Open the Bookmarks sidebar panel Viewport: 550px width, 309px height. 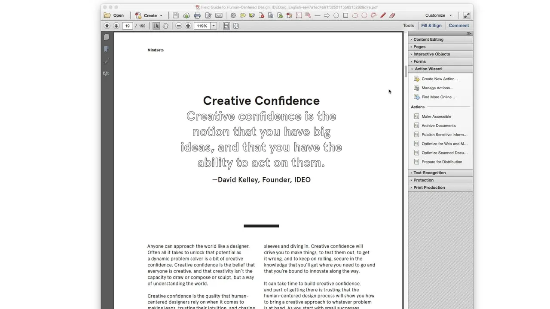(107, 49)
